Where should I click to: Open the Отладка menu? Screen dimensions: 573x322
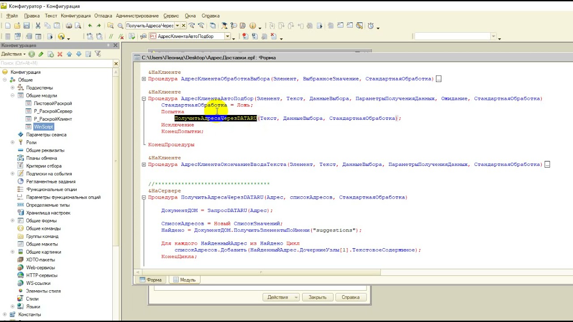[x=103, y=16]
